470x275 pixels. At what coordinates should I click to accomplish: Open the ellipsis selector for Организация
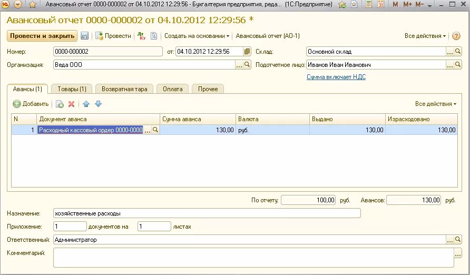point(239,65)
